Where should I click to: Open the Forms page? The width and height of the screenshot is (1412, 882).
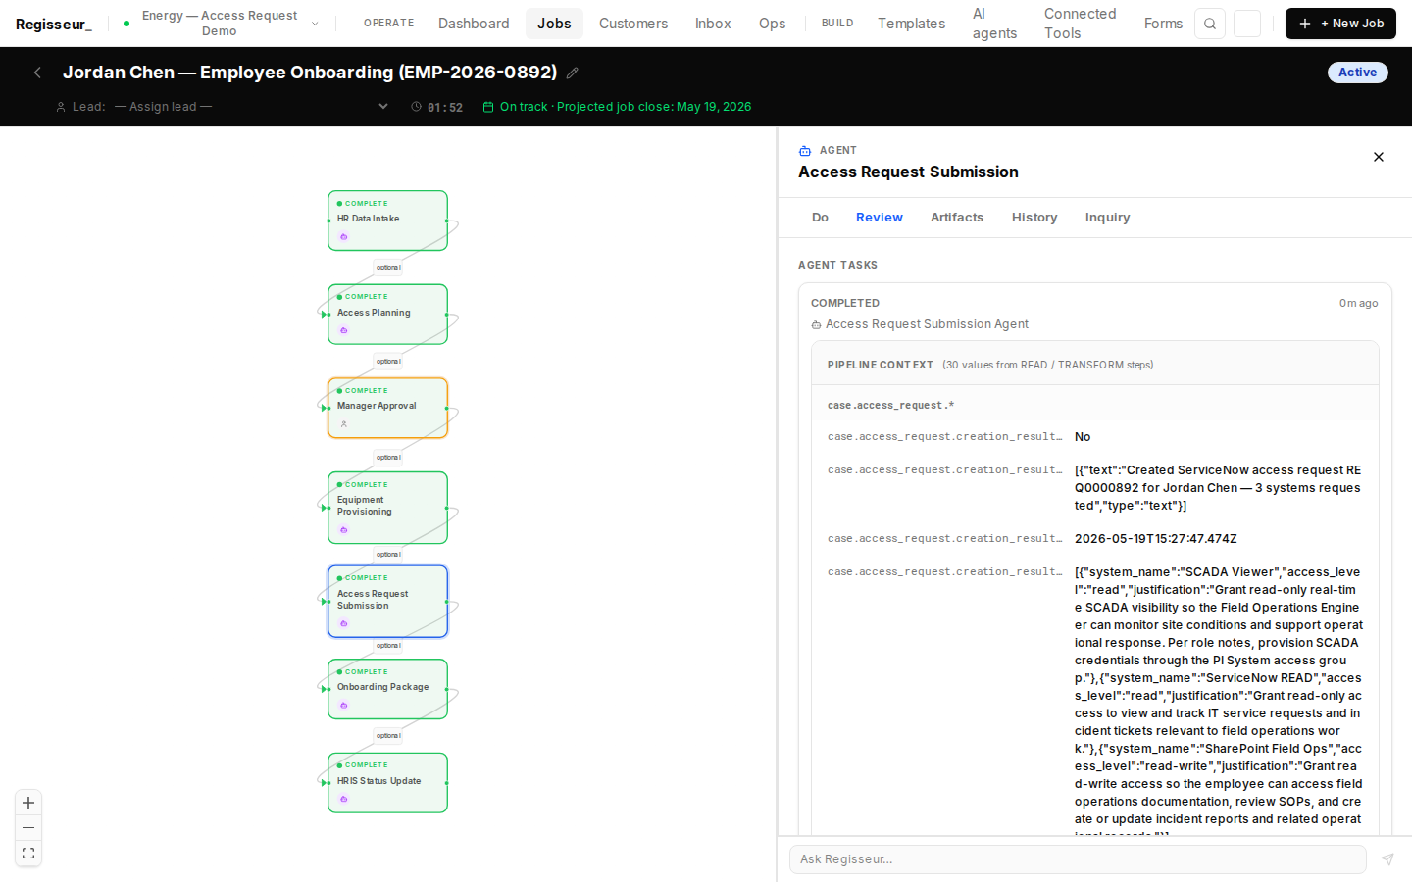click(1163, 24)
